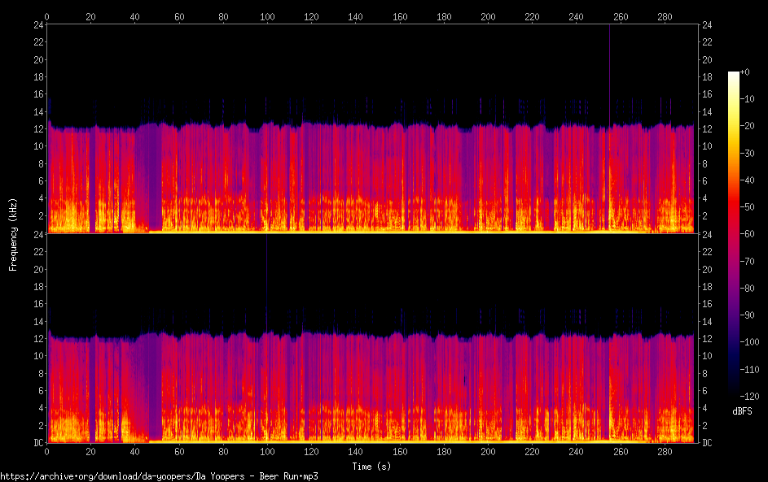This screenshot has width=768, height=482.
Task: Click the "200" tick on the bottom time axis
Action: (x=488, y=451)
